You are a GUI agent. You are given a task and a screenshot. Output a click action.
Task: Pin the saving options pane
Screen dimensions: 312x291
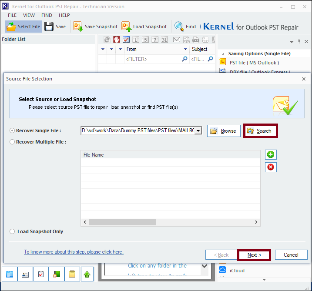299,41
